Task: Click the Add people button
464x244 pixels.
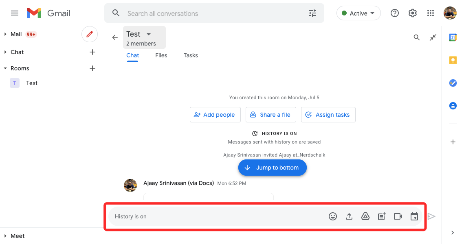Action: pyautogui.click(x=215, y=115)
